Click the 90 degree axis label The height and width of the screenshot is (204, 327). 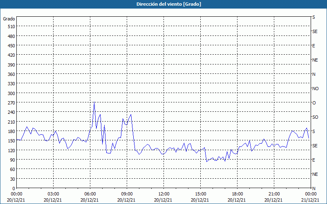pyautogui.click(x=13, y=160)
